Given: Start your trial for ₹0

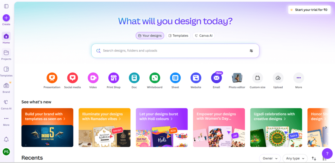Looking at the screenshot, I should pyautogui.click(x=309, y=10).
